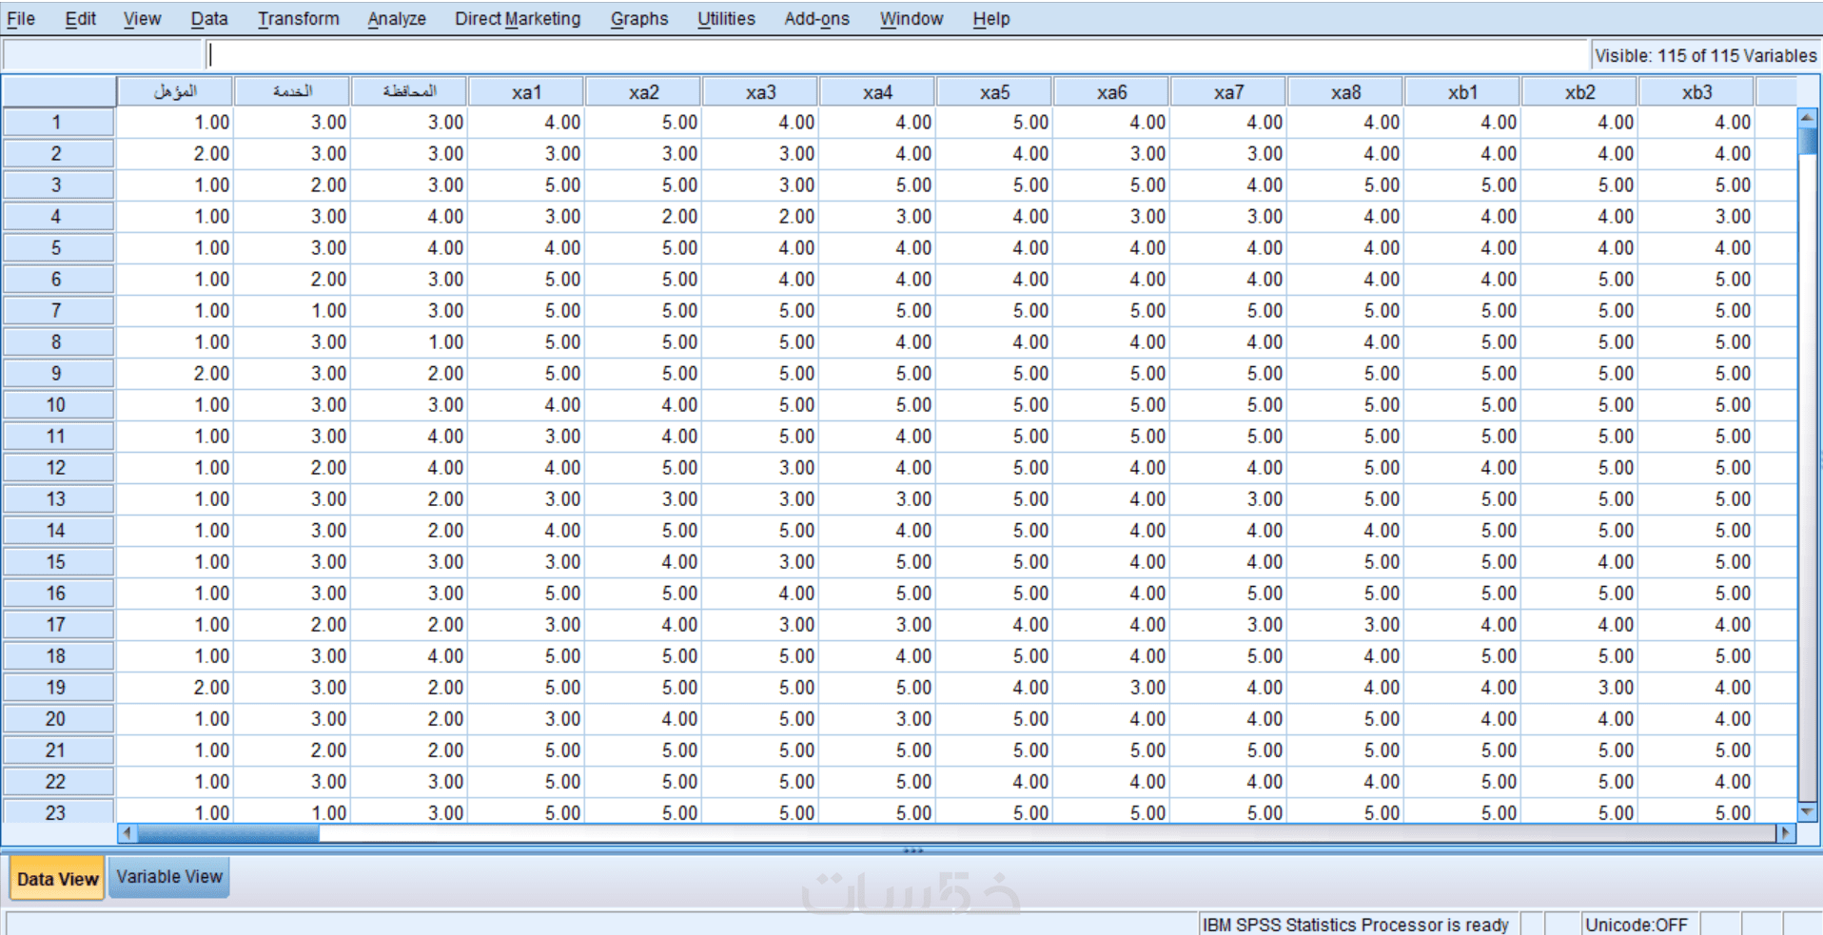Select the xa2 column header
This screenshot has width=1823, height=935.
(643, 92)
